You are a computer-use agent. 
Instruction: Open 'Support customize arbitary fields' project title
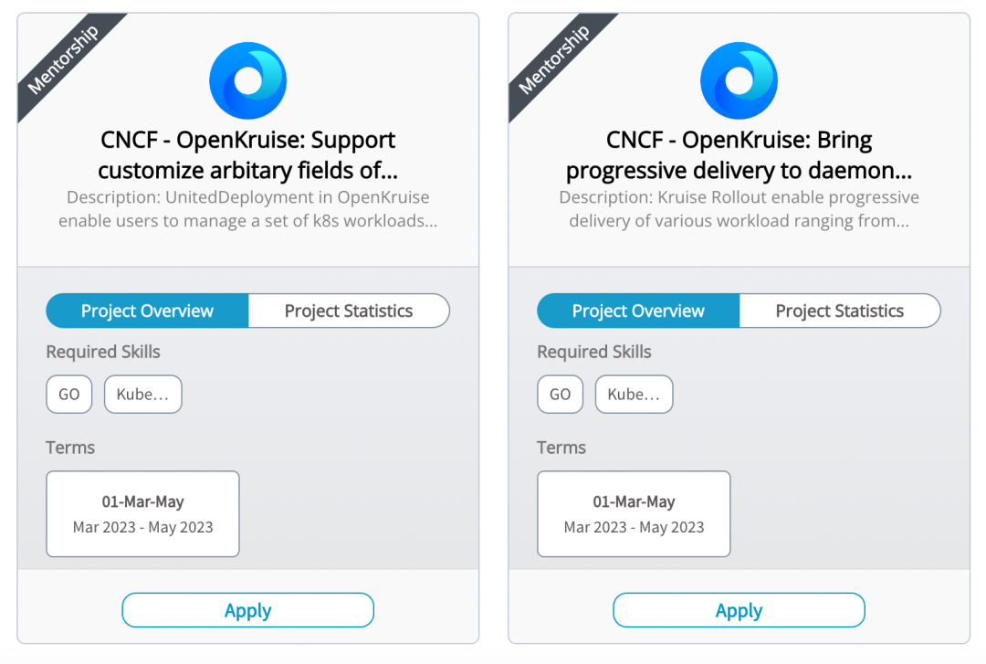coord(247,155)
